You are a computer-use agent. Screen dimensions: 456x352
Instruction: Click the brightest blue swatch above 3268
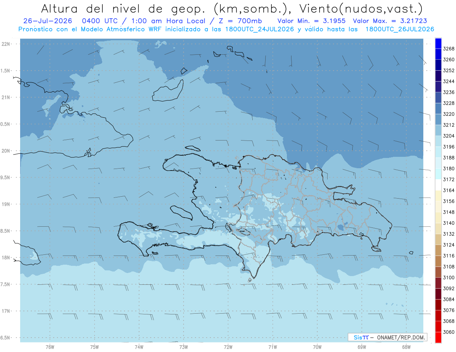pos(438,43)
